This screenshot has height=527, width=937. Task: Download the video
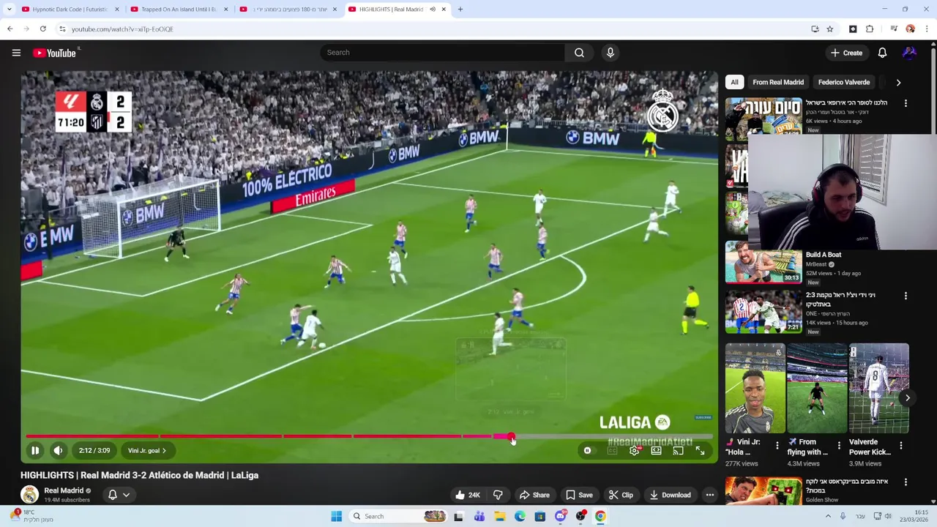point(670,495)
